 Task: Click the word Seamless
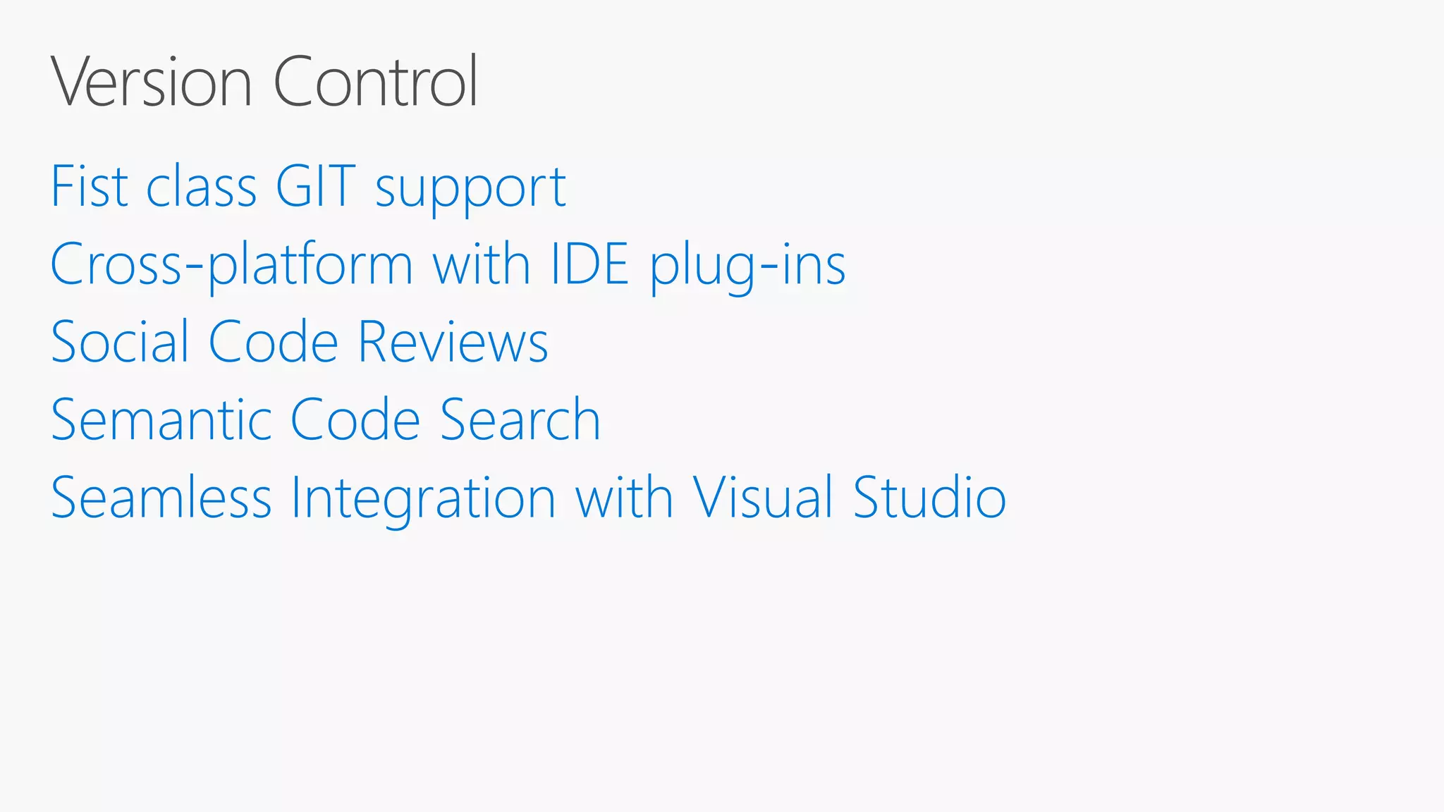point(161,498)
